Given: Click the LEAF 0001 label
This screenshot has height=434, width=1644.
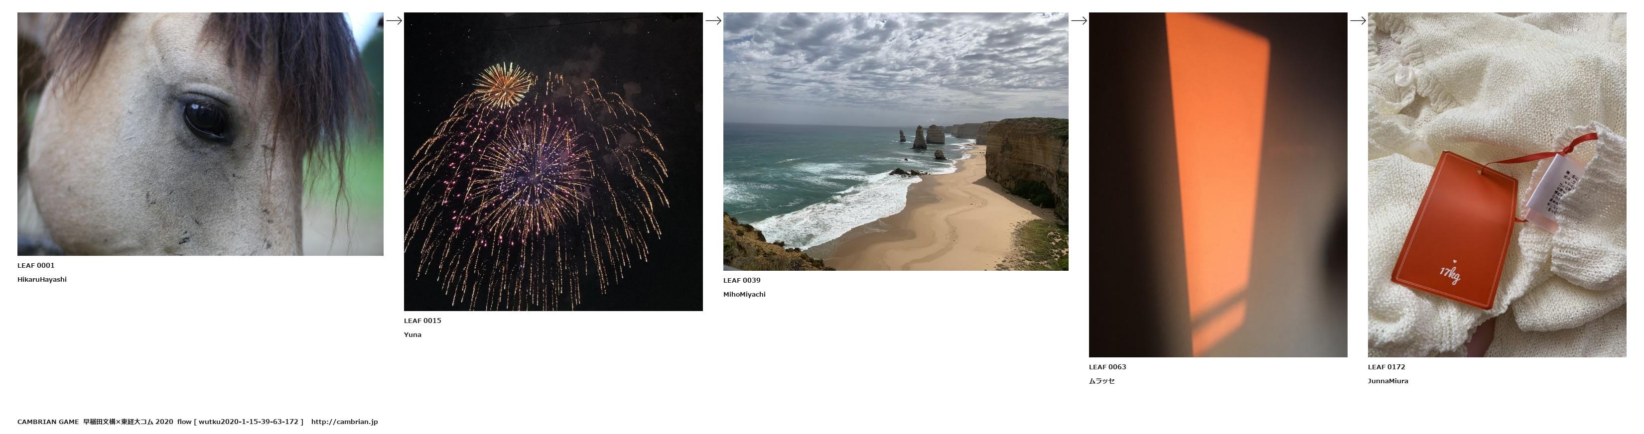Looking at the screenshot, I should pos(36,265).
